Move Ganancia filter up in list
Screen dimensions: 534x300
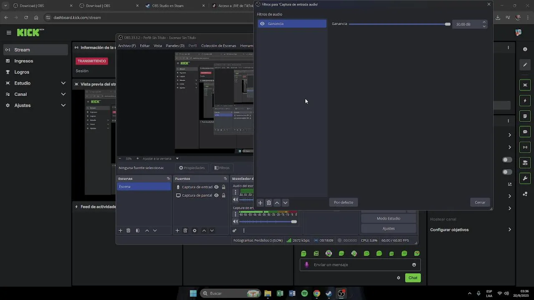277,203
